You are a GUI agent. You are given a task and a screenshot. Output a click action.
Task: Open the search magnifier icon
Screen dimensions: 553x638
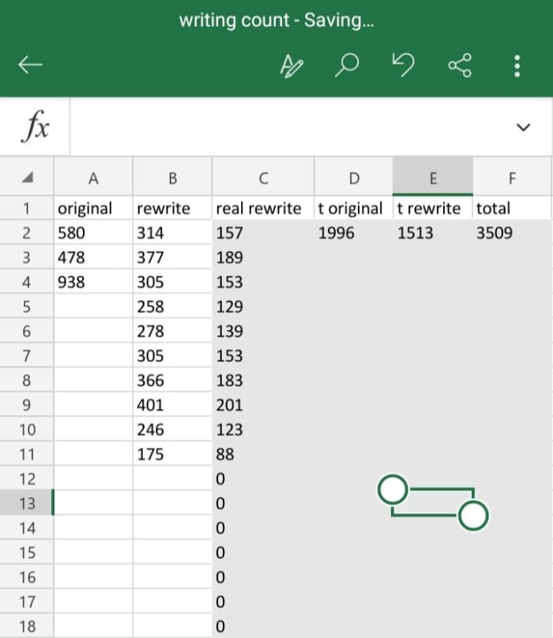tap(347, 65)
